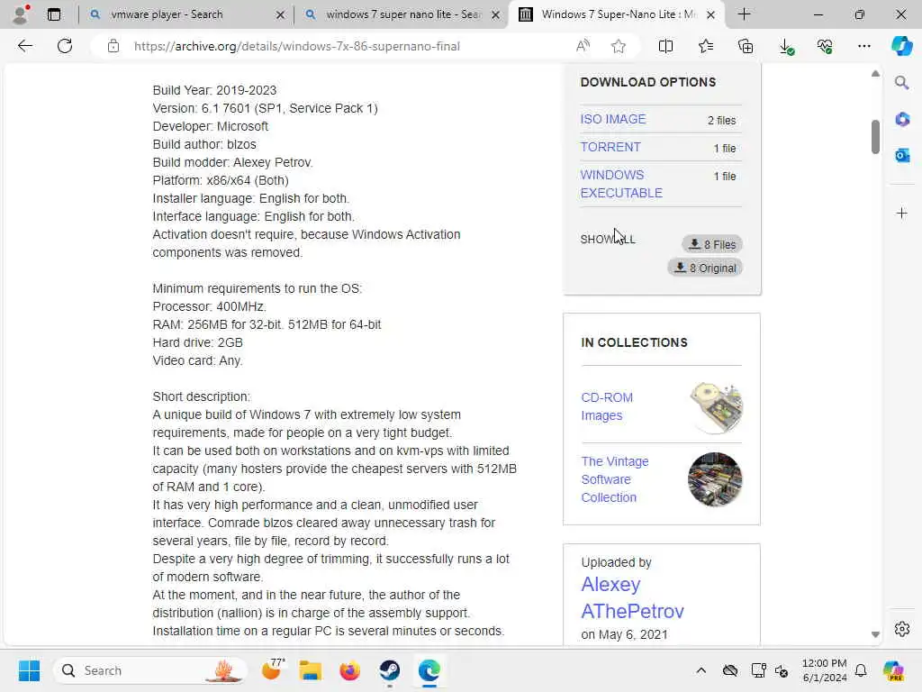Image resolution: width=922 pixels, height=692 pixels.
Task: Open the OneDrive tray icon
Action: pyautogui.click(x=730, y=670)
